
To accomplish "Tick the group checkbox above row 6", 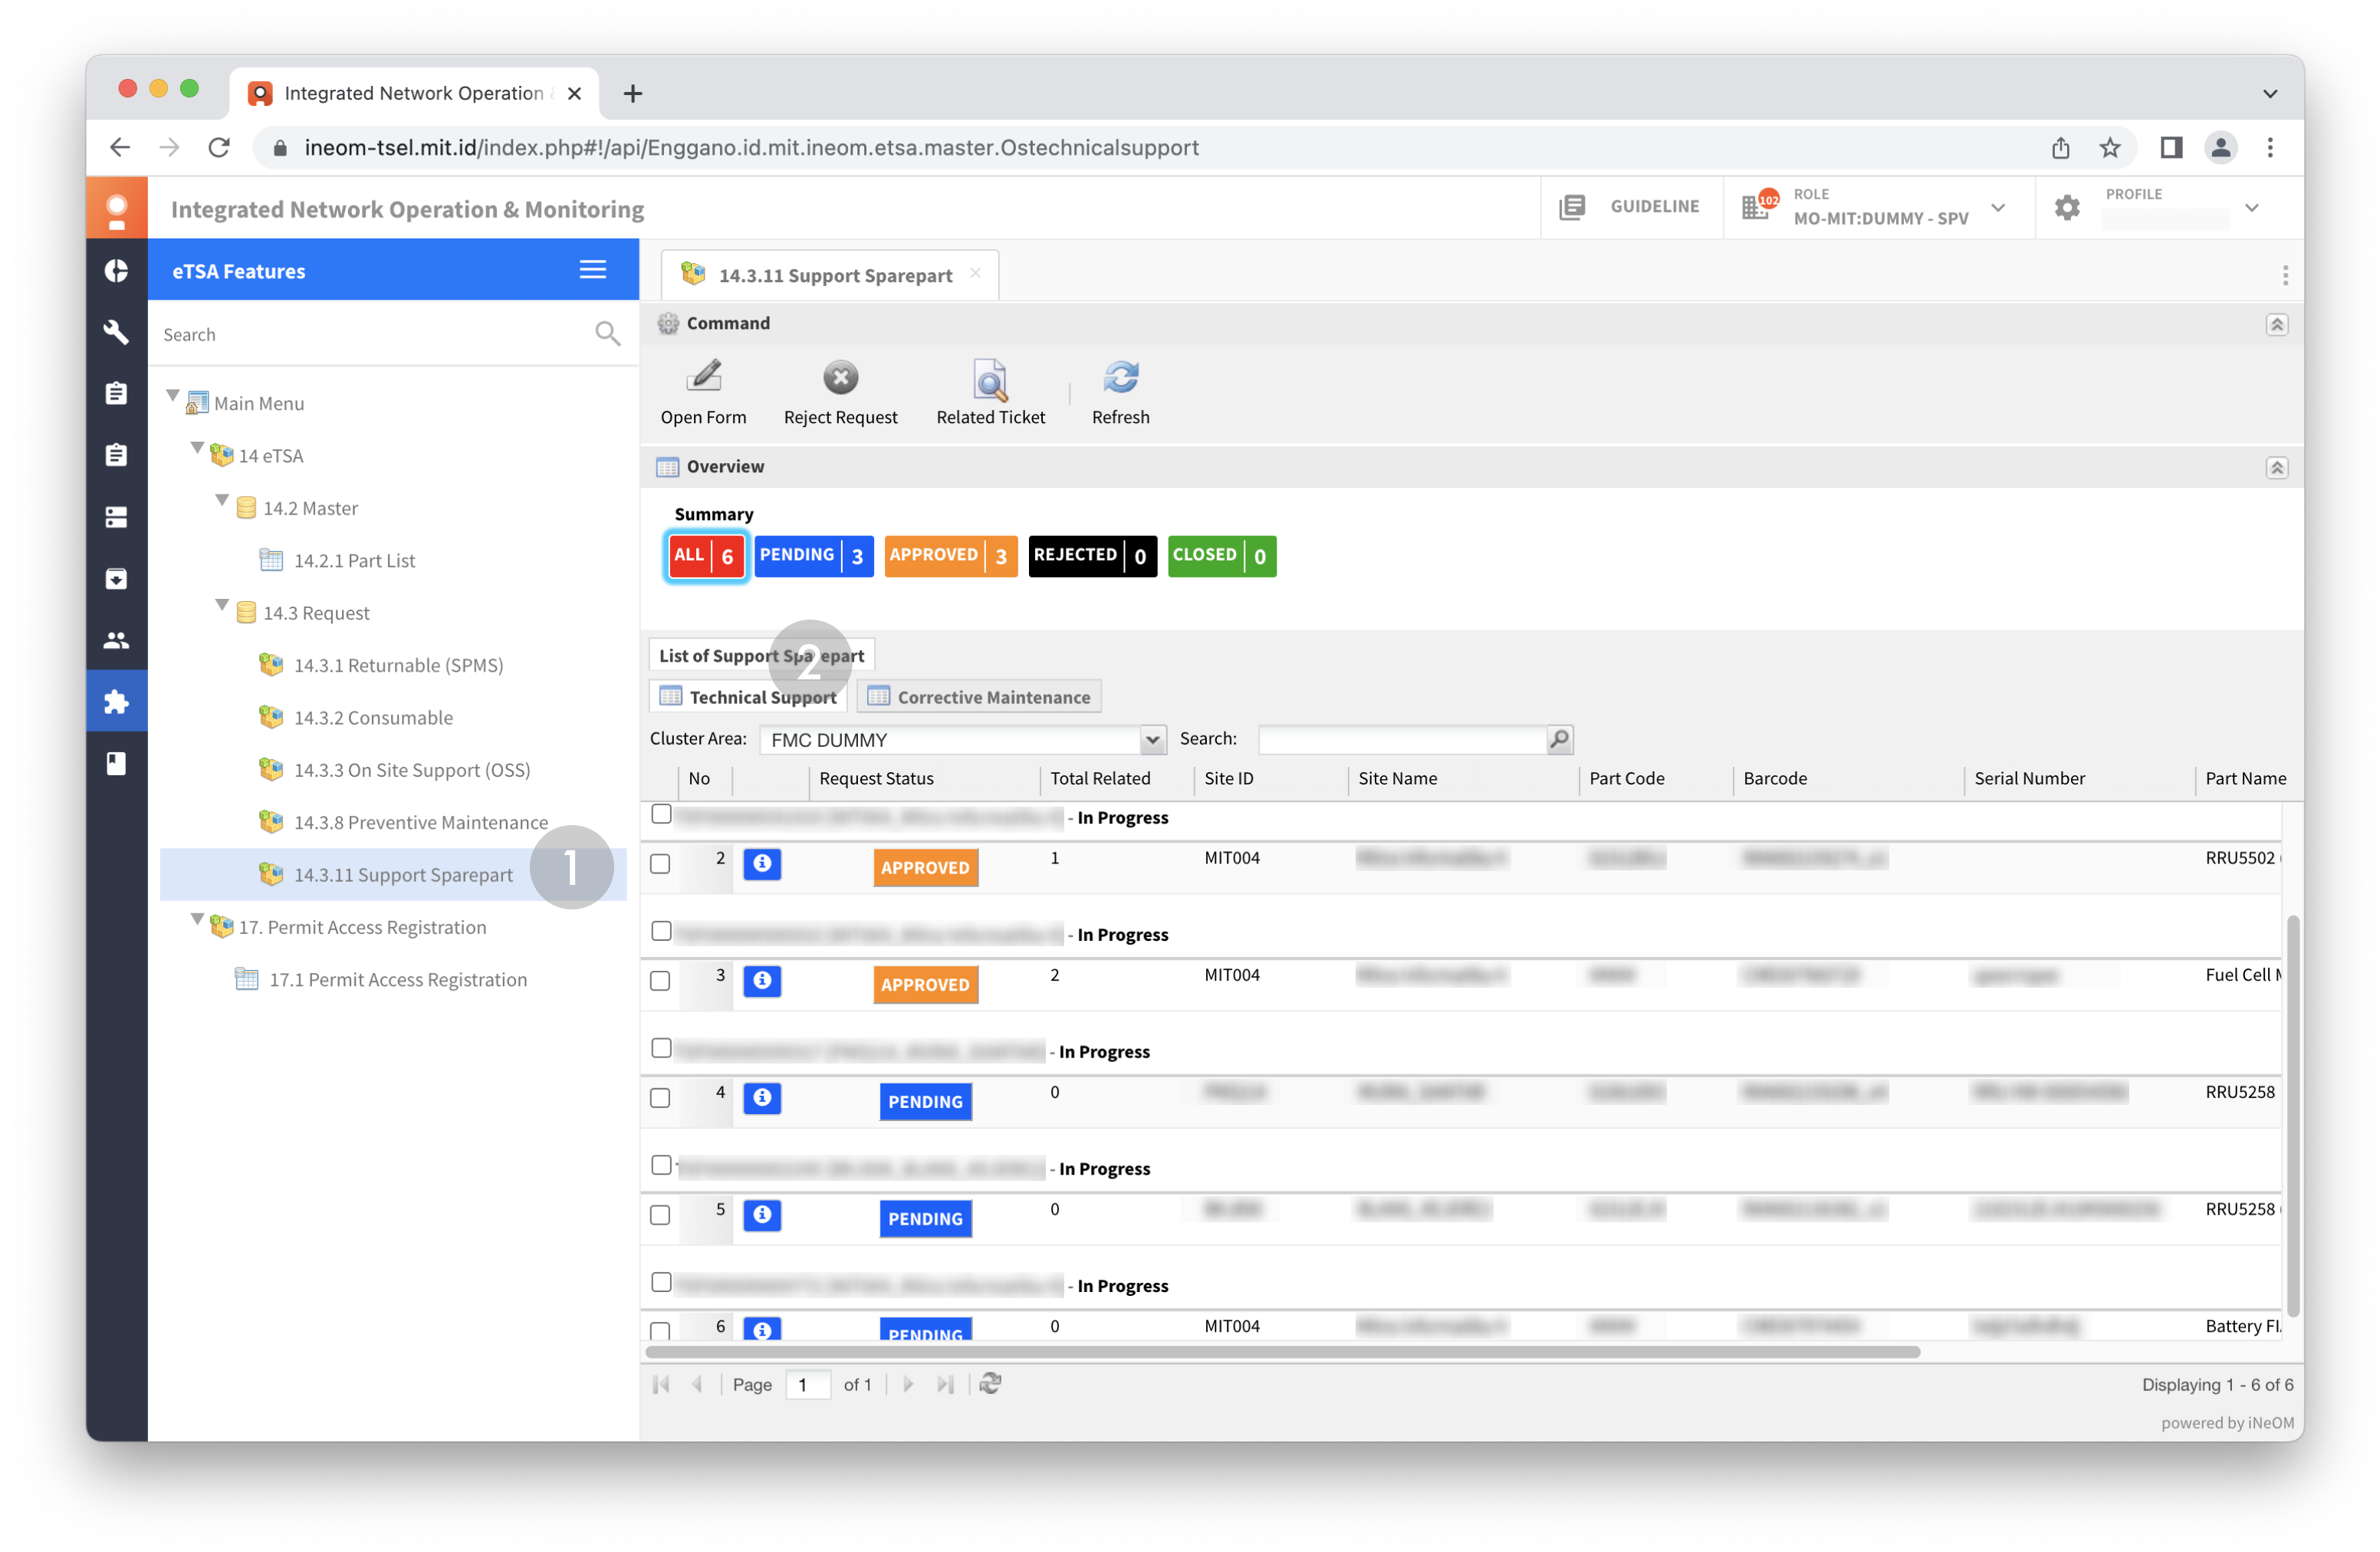I will 661,1282.
